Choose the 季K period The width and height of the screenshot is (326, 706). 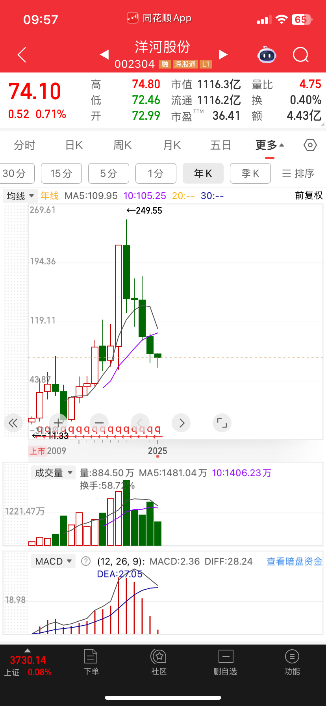(250, 173)
